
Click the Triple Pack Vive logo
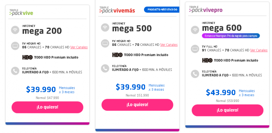pos(21,12)
